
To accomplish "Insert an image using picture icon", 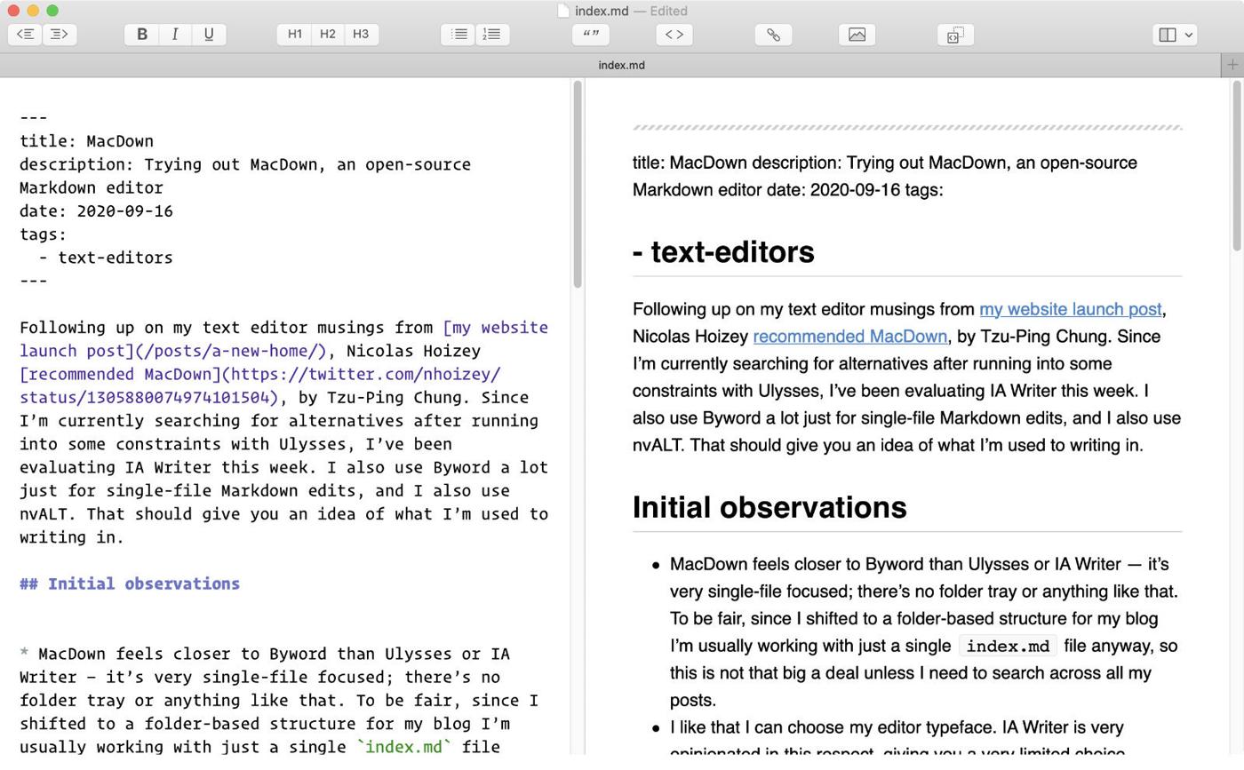I will coord(857,35).
